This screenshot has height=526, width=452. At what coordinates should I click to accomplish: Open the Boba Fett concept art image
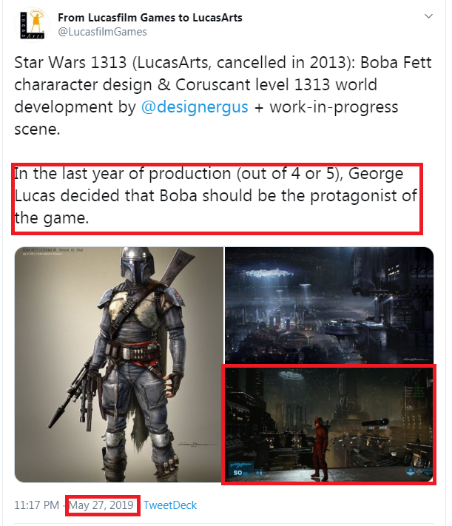click(119, 365)
